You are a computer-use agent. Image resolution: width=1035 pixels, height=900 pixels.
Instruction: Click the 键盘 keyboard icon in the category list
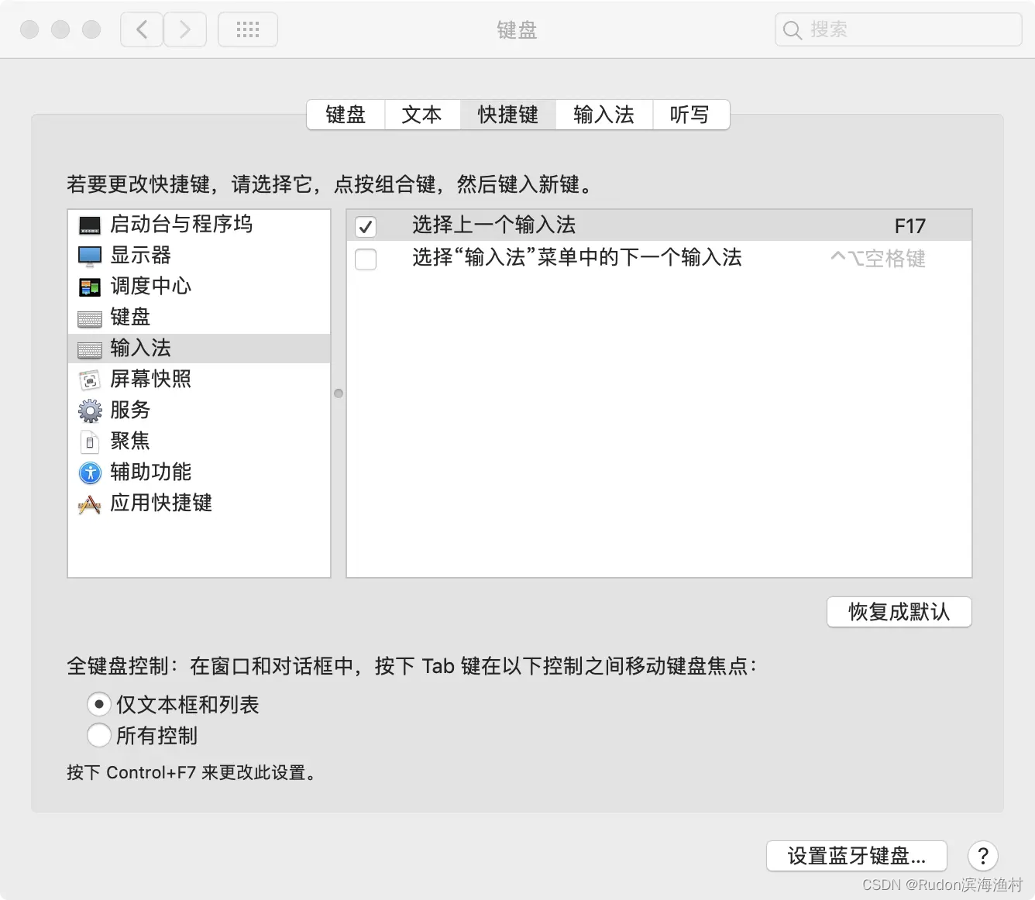tap(90, 318)
